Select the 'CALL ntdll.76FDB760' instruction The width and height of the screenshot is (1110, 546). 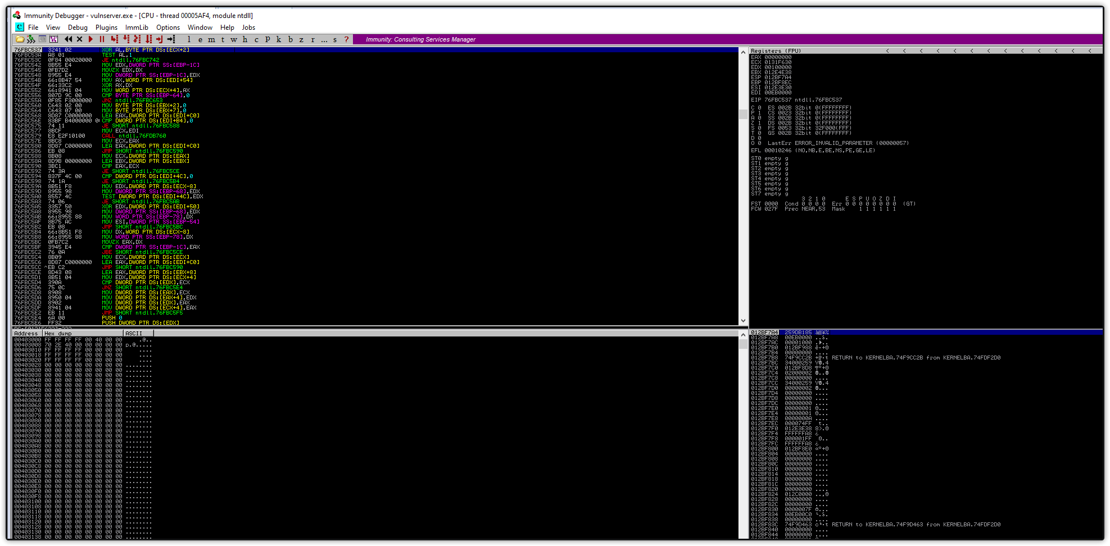375,136
